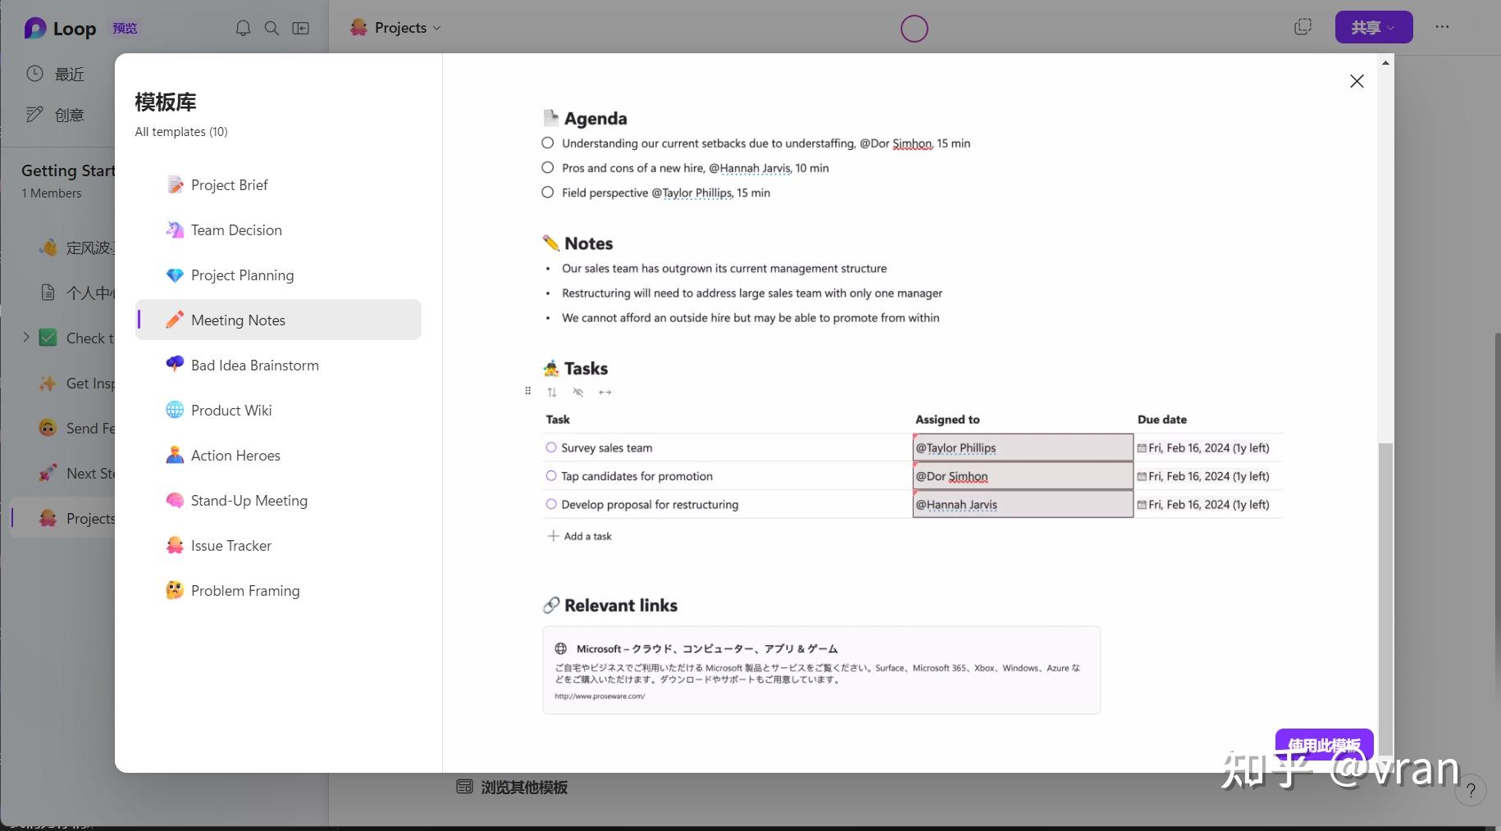Open the copy component icon beside the share button
Image resolution: width=1501 pixels, height=831 pixels.
[x=1303, y=27]
